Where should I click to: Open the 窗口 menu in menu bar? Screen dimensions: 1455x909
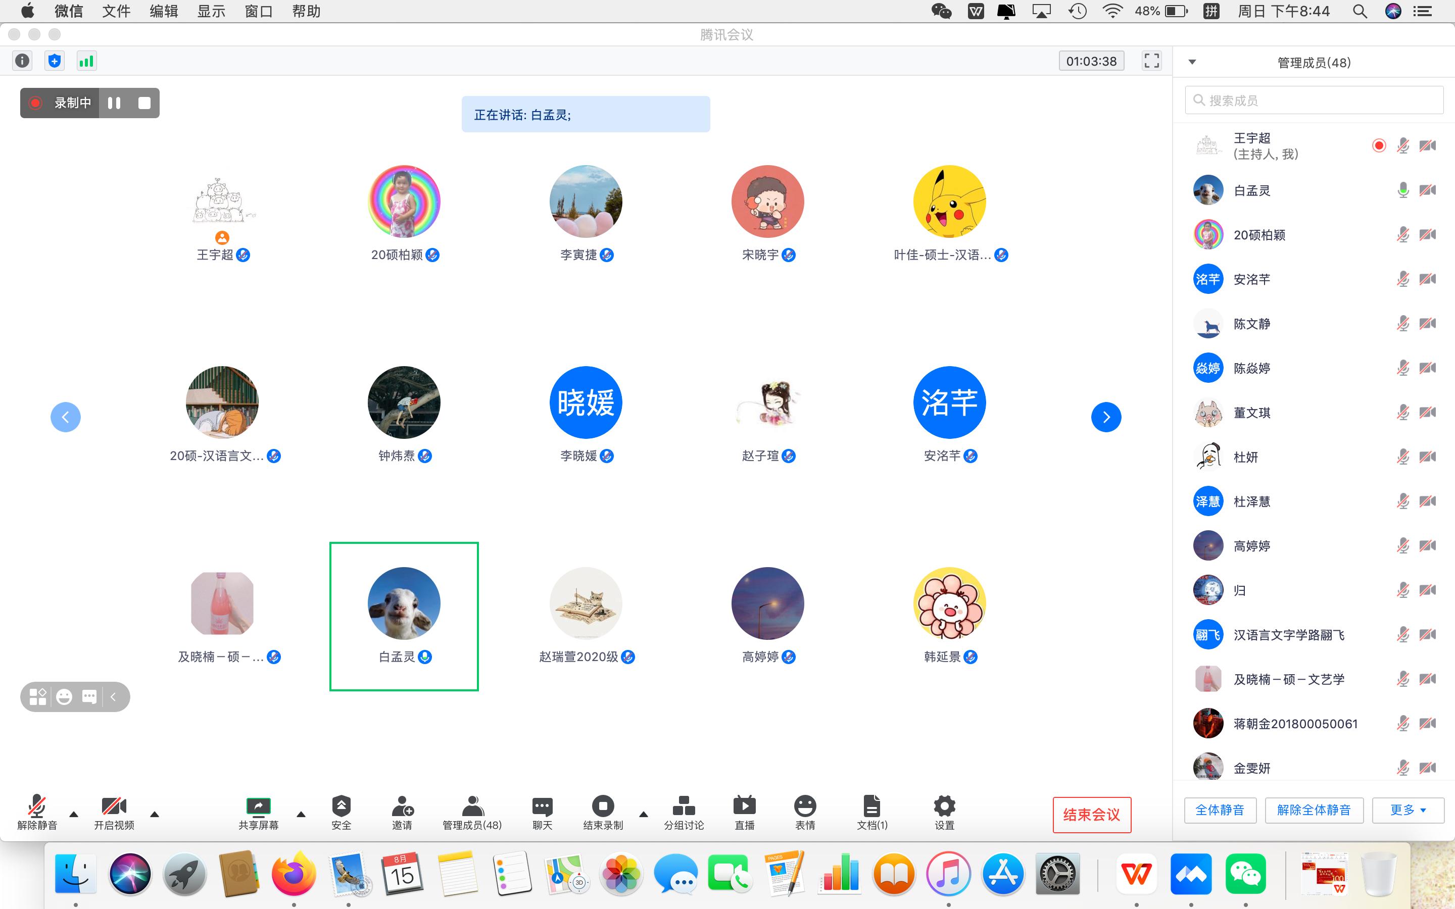[x=259, y=11]
